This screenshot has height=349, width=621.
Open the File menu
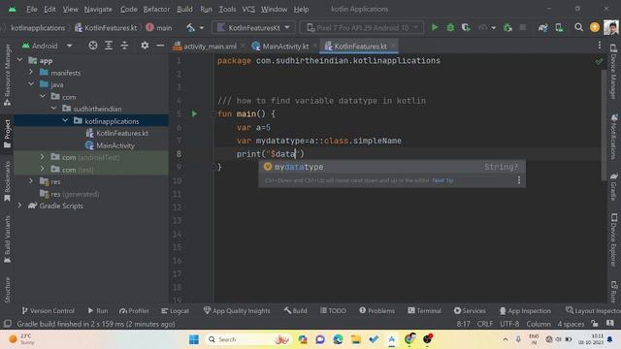pyautogui.click(x=31, y=9)
